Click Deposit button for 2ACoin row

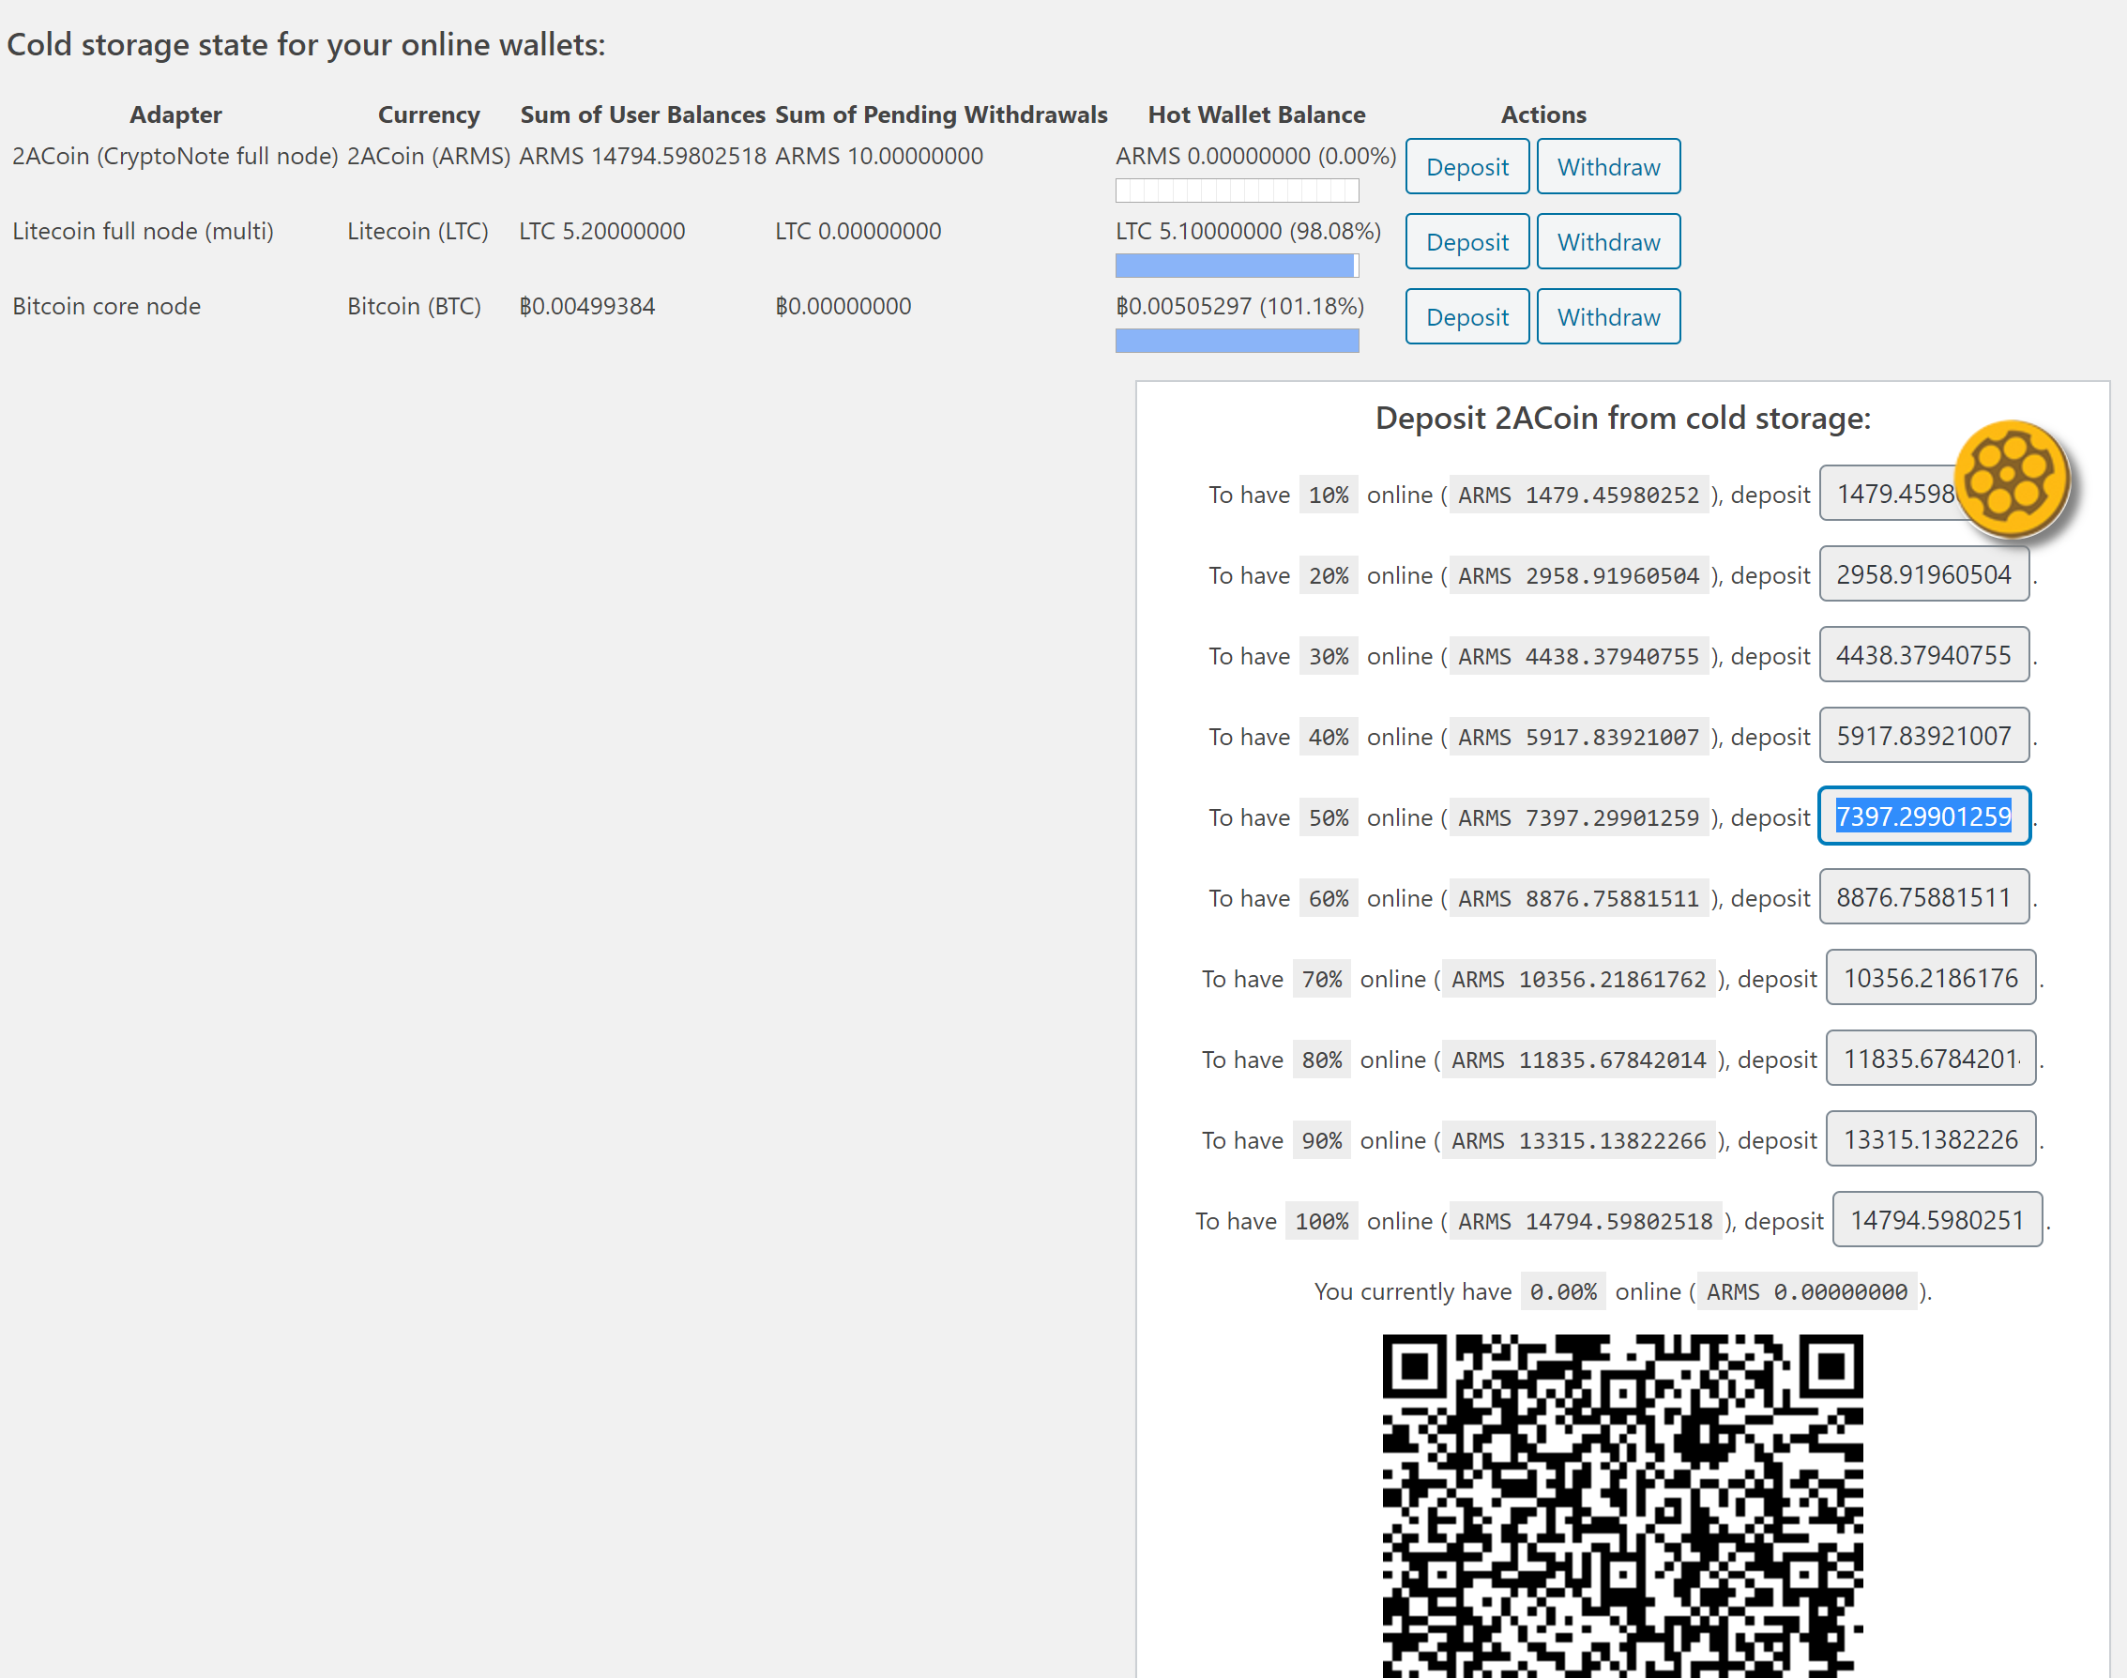pos(1466,167)
